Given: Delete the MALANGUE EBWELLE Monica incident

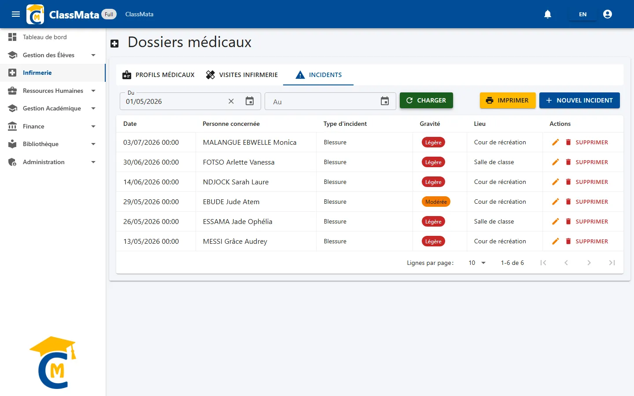Looking at the screenshot, I should click(x=586, y=142).
